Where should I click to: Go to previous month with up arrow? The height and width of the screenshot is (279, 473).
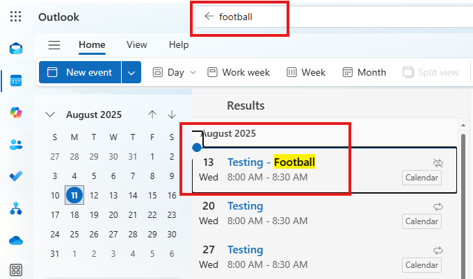point(152,115)
